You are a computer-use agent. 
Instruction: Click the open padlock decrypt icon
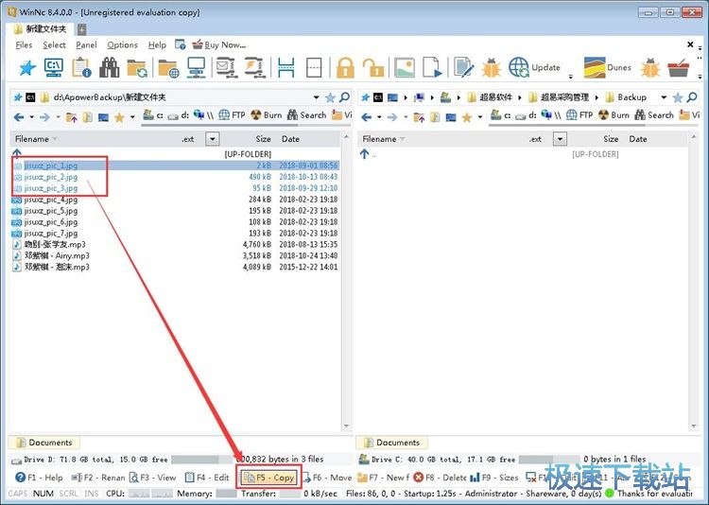[373, 68]
